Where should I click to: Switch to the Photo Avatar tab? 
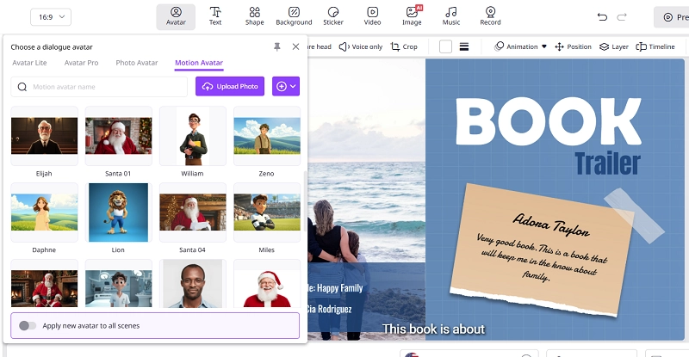137,63
